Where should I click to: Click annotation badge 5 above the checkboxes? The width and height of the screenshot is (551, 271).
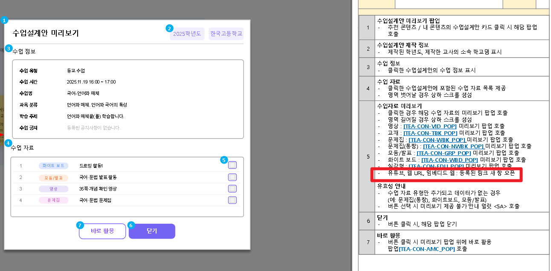(224, 160)
